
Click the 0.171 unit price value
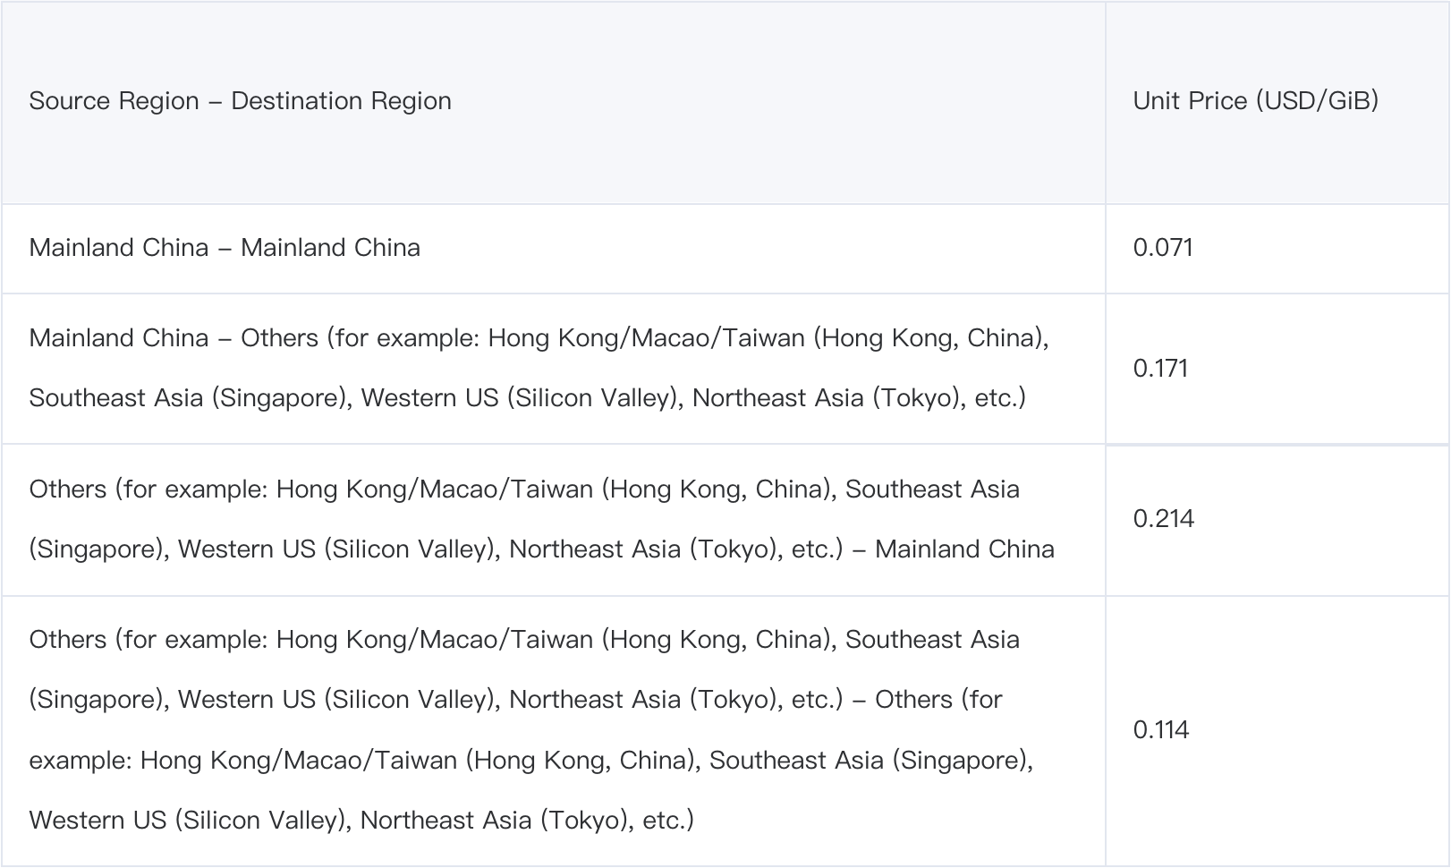1160,369
